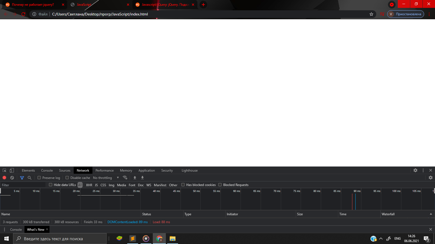Viewport: 435px width, 244px height.
Task: Clear the network log
Action: 12,178
